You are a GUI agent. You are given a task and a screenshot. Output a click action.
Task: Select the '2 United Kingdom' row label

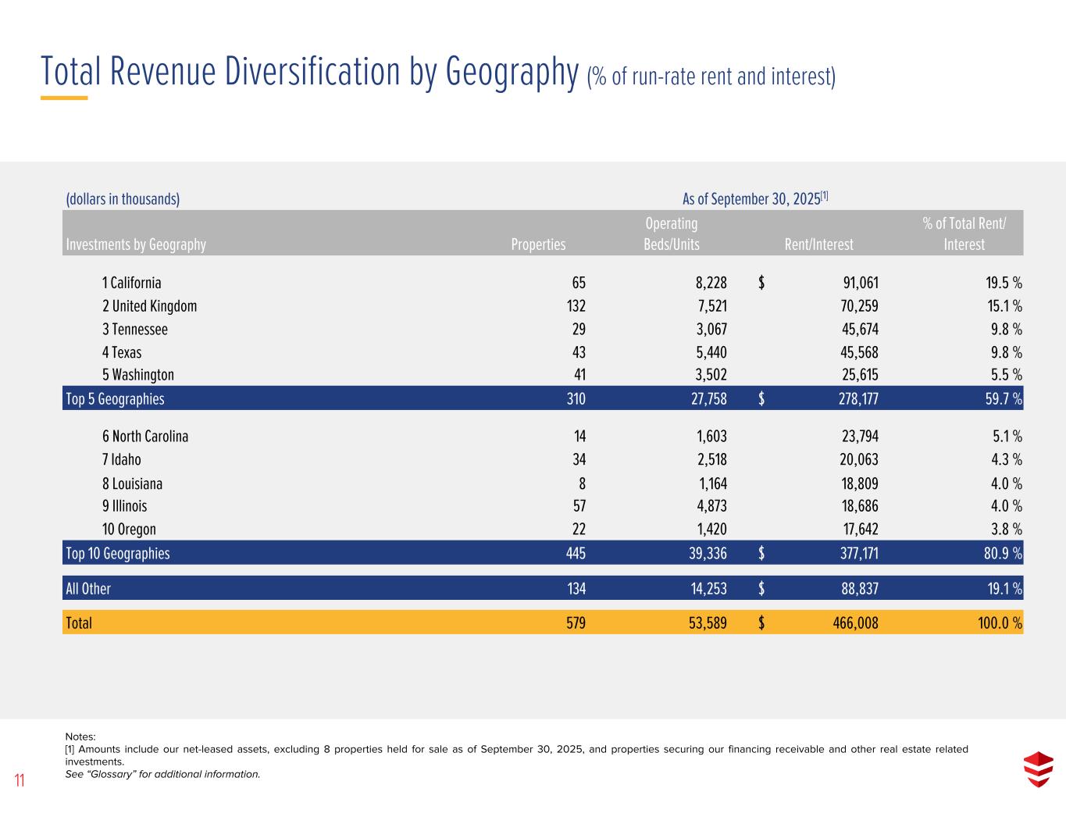pyautogui.click(x=149, y=306)
